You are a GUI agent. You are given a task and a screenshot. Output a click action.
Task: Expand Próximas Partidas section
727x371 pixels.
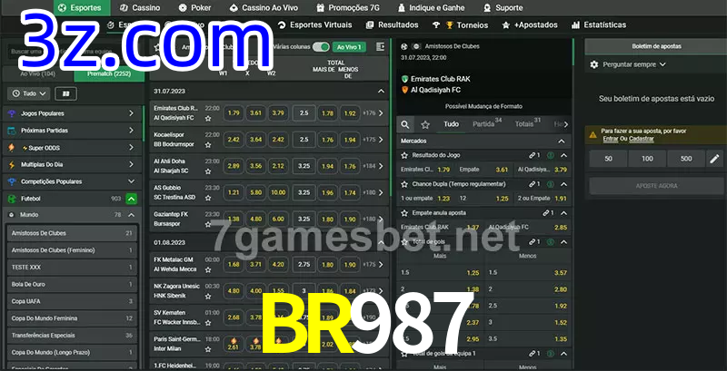[131, 131]
